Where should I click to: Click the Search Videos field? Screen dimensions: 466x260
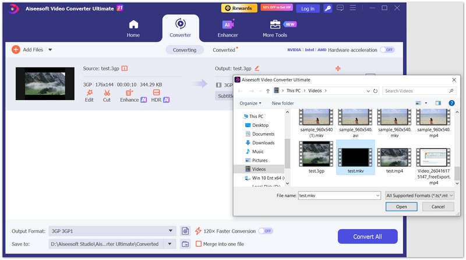coord(419,91)
